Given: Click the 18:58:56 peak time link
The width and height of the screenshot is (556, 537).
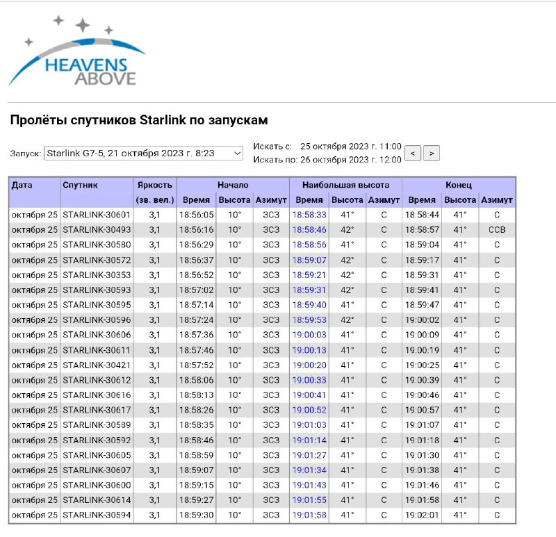Looking at the screenshot, I should pos(309,245).
